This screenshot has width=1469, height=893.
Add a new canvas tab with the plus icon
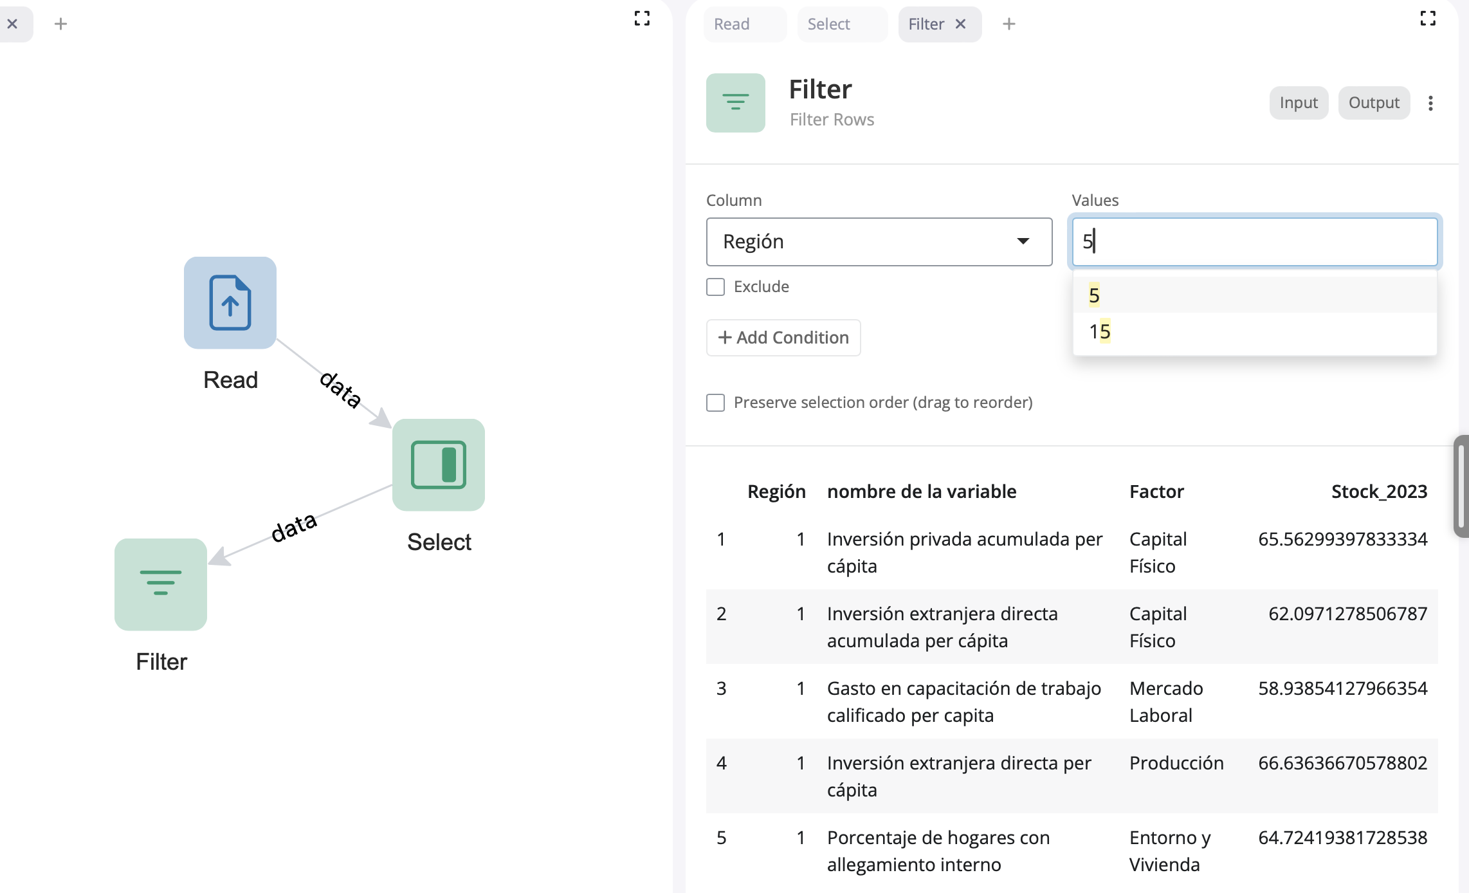pyautogui.click(x=60, y=24)
